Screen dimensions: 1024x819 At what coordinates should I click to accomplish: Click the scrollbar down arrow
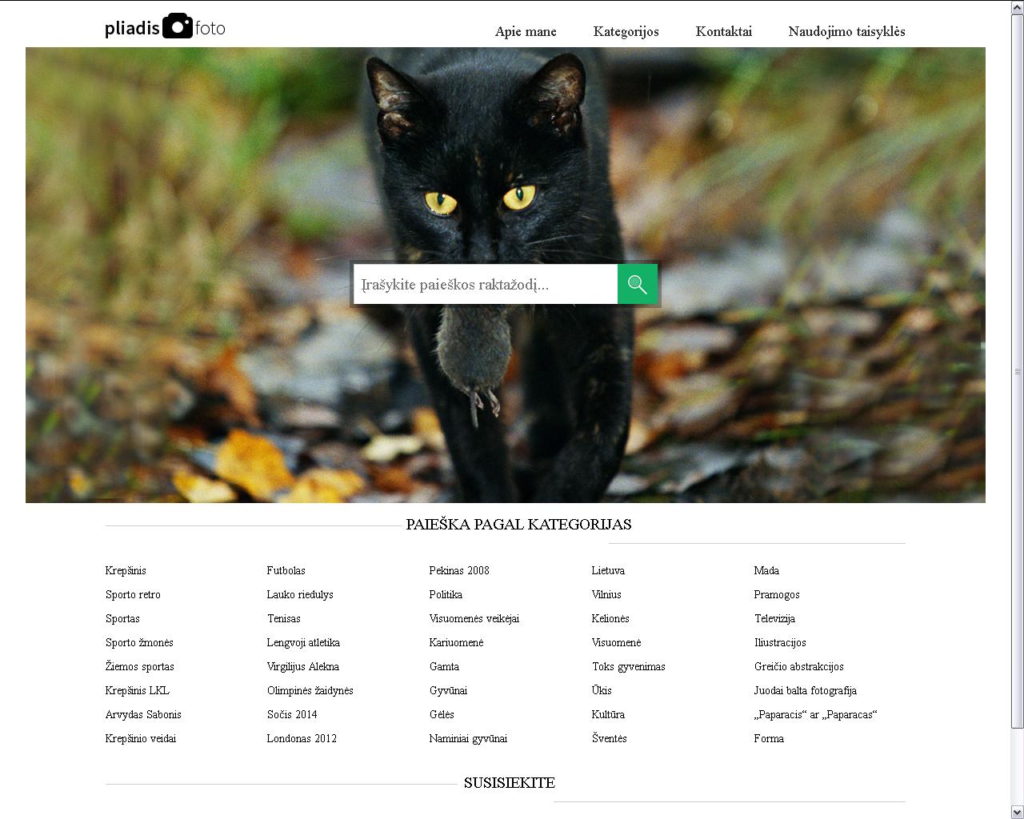click(x=1018, y=812)
